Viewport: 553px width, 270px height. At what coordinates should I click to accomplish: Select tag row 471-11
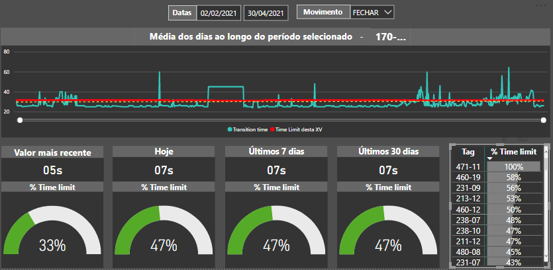[468, 166]
